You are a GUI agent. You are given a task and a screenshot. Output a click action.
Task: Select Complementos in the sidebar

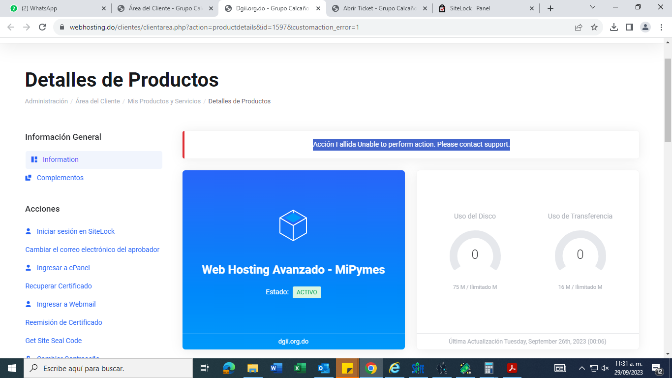[x=60, y=178]
